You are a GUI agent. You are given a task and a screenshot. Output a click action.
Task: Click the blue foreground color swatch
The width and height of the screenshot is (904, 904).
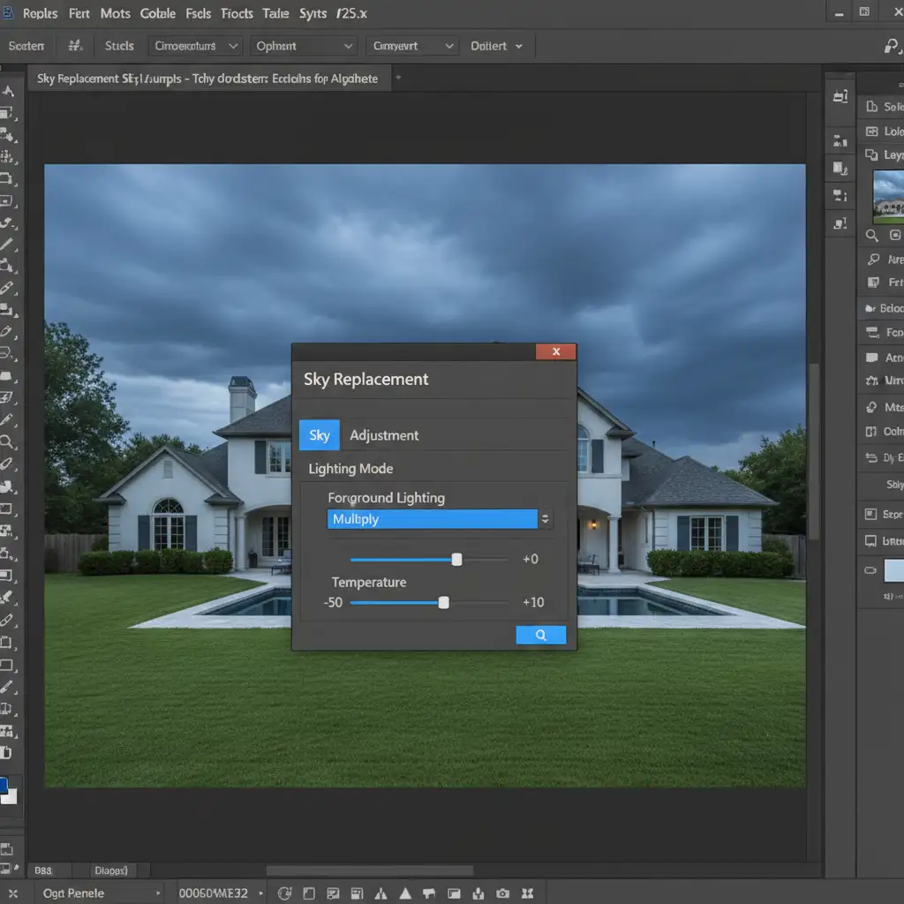pos(4,785)
